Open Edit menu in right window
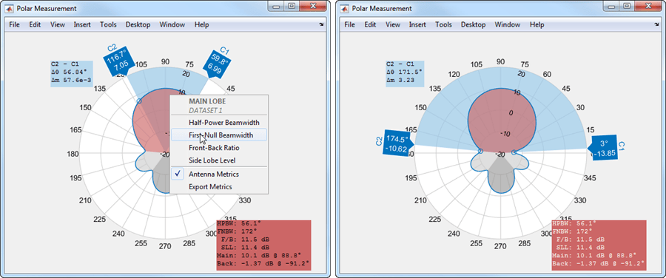 click(370, 24)
